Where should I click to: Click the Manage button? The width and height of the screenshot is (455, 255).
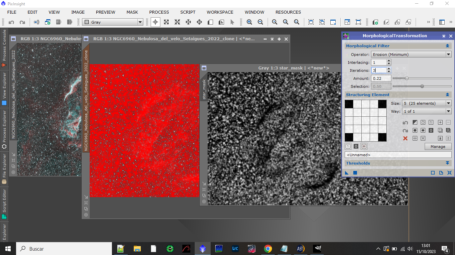[438, 147]
